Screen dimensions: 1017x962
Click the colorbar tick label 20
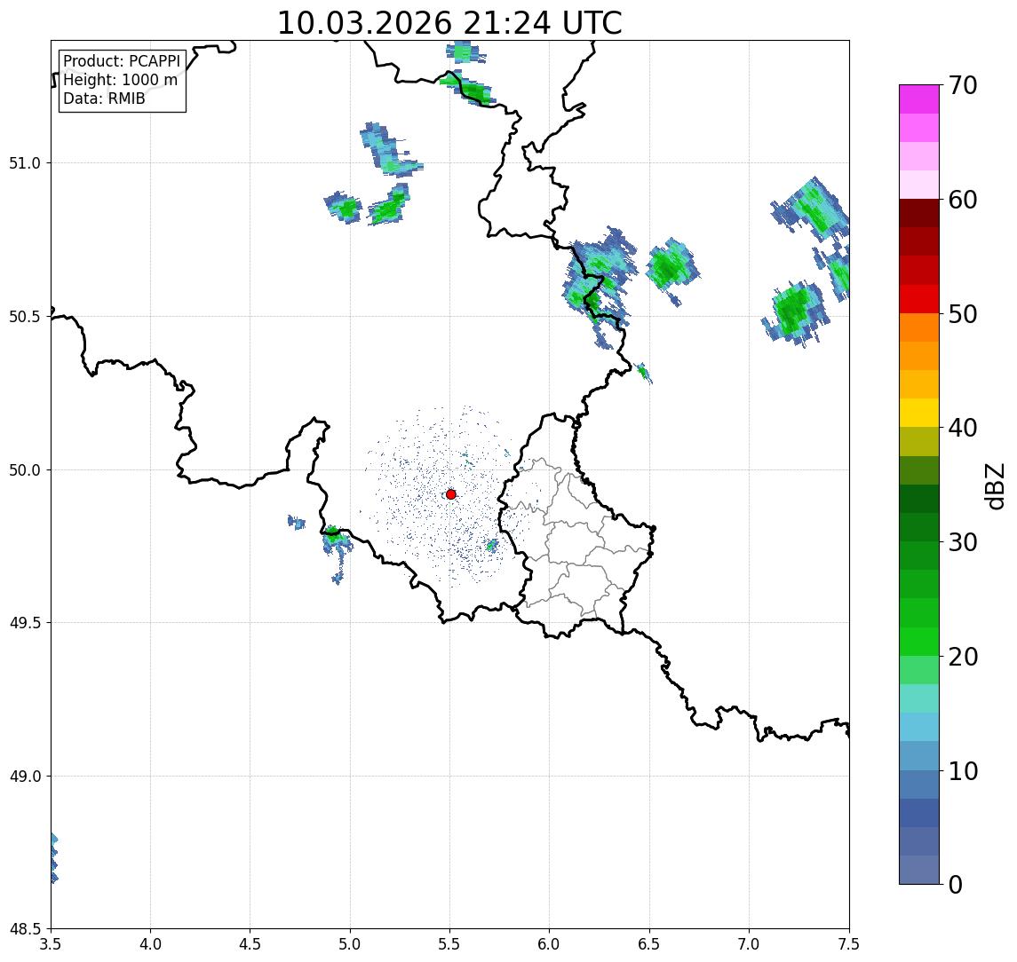pyautogui.click(x=963, y=657)
